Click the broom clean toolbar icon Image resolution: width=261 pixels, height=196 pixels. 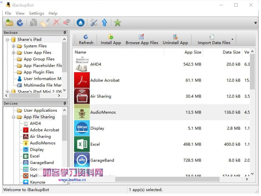(x=45, y=22)
